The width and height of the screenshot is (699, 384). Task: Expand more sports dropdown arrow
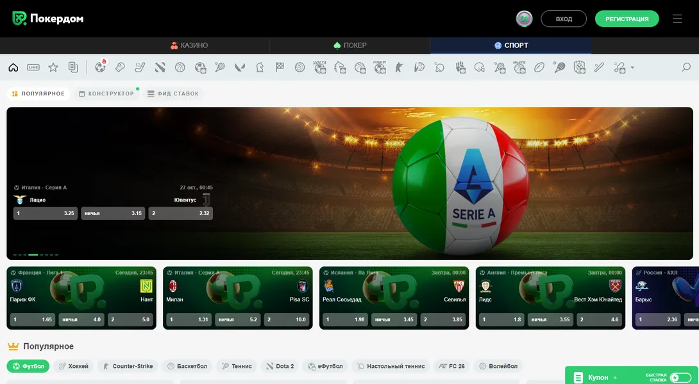coord(632,67)
